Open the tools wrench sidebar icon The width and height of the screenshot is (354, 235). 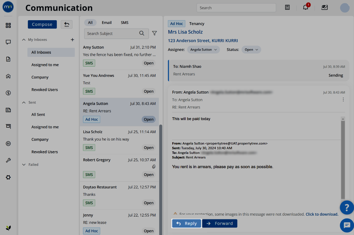pyautogui.click(x=8, y=160)
